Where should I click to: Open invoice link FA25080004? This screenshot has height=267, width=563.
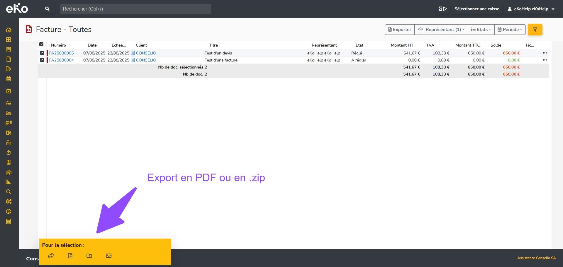point(62,60)
